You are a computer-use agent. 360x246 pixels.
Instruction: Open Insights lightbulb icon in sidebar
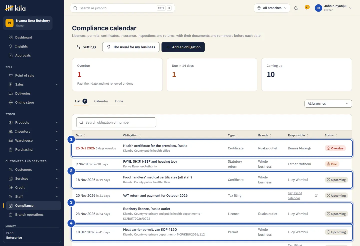[x=10, y=47]
